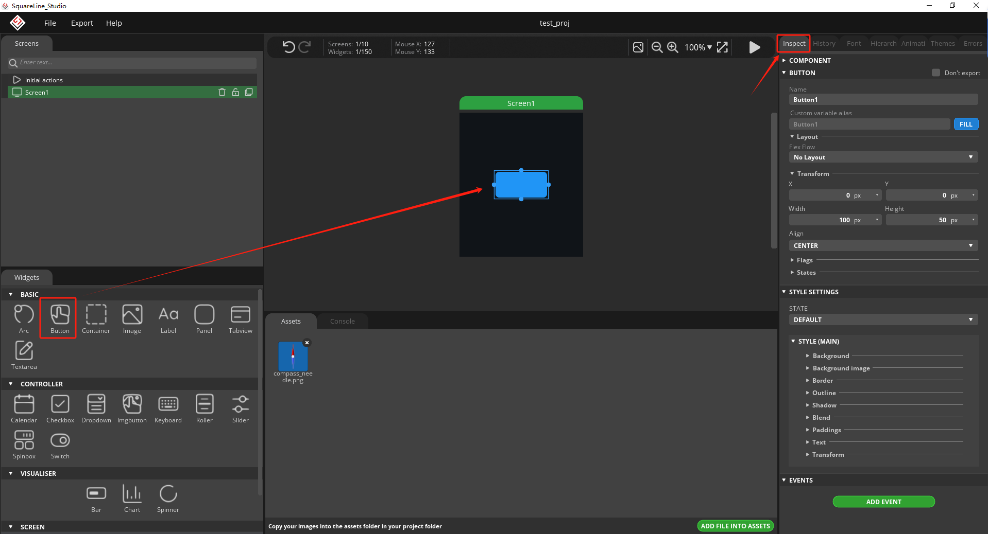Add a Slider widget from Controller
This screenshot has height=534, width=988.
click(x=240, y=404)
